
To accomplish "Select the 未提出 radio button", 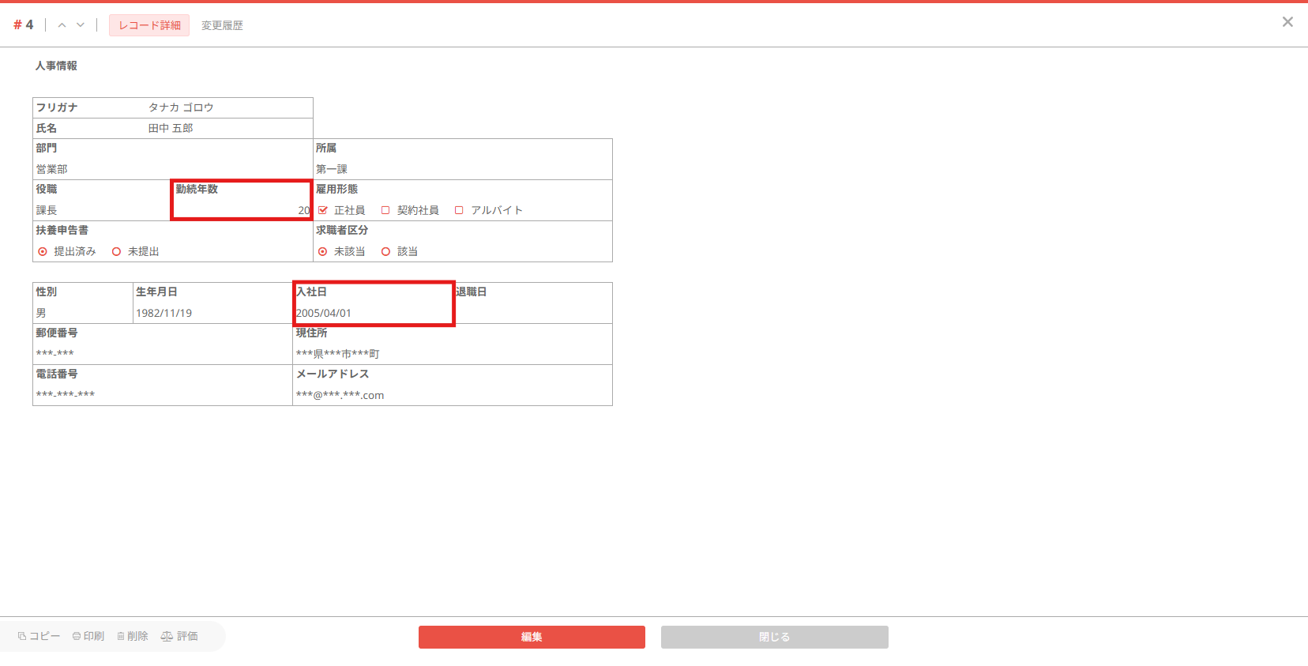I will pos(117,251).
